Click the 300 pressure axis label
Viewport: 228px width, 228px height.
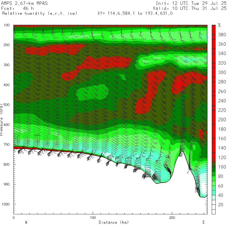coord(7,65)
